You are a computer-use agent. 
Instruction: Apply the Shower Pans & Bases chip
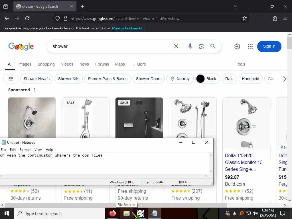tap(108, 79)
